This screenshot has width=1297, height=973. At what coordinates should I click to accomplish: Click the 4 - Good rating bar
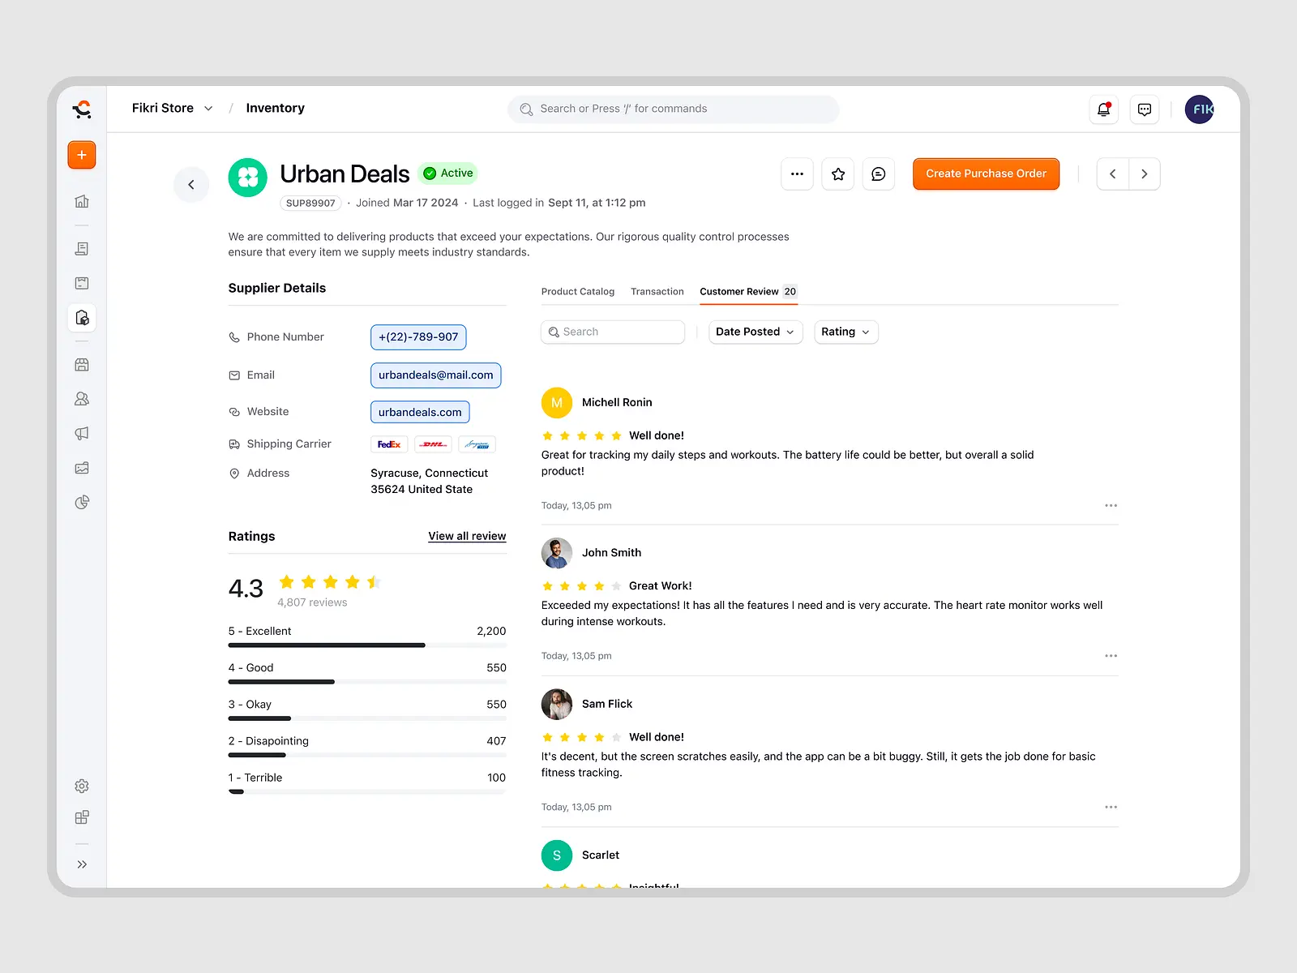point(367,682)
